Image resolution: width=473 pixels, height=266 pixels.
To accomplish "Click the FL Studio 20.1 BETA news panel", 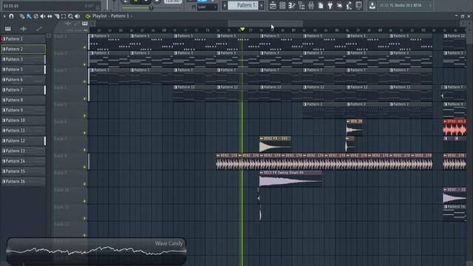I will 406,5.
